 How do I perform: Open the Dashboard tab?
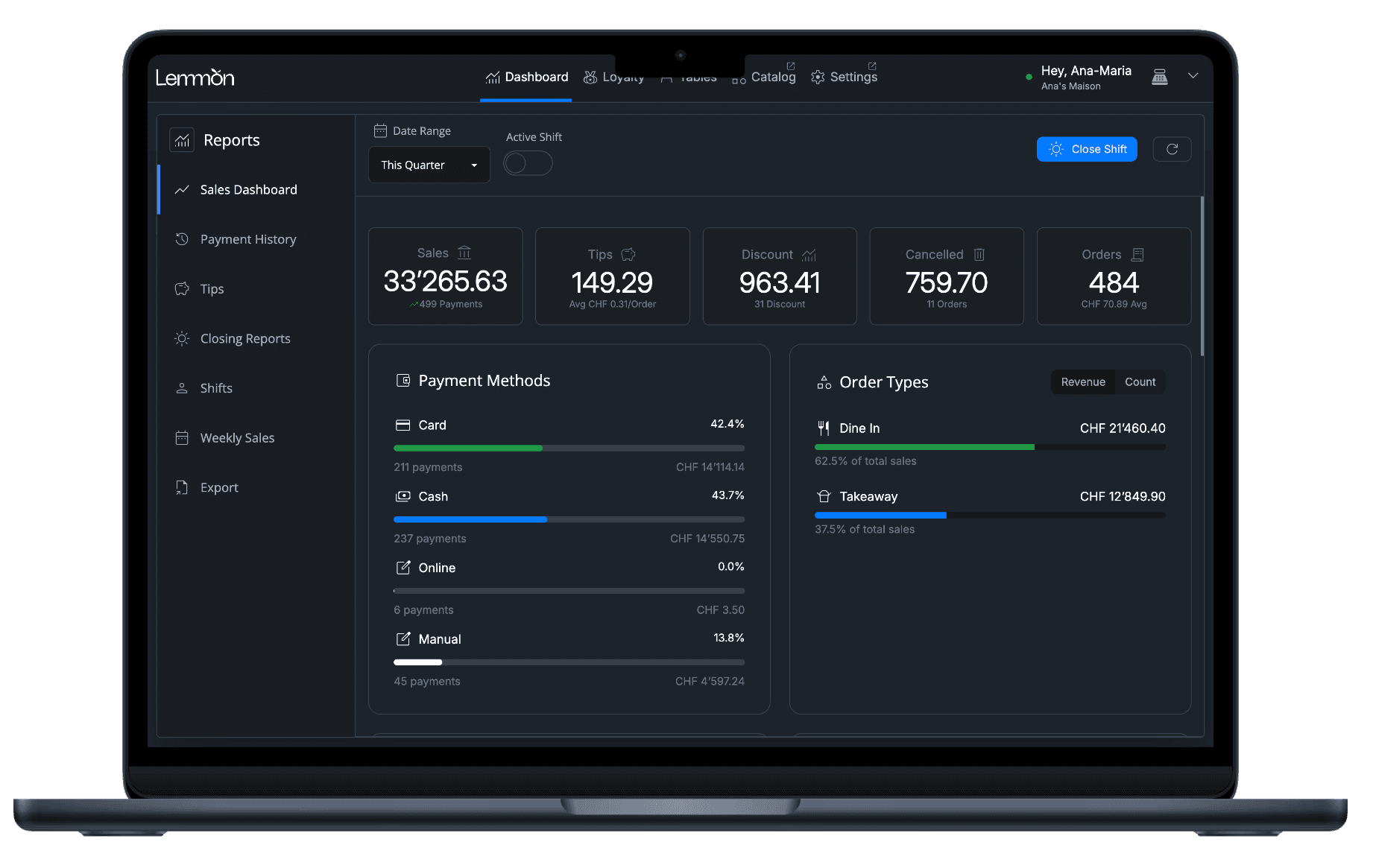click(526, 77)
